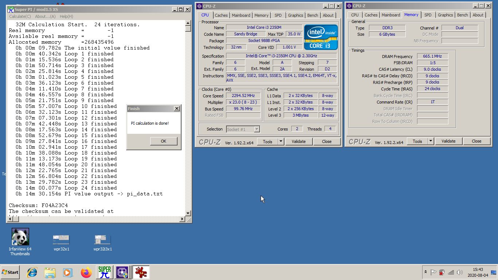The image size is (498, 280).
Task: Switch to Caches tab in CPU window
Action: [x=221, y=15]
